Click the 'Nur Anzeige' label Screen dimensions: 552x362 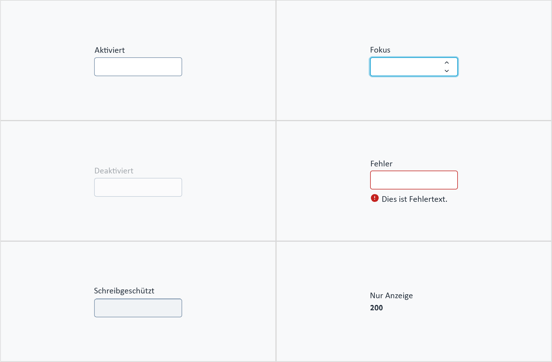click(391, 296)
